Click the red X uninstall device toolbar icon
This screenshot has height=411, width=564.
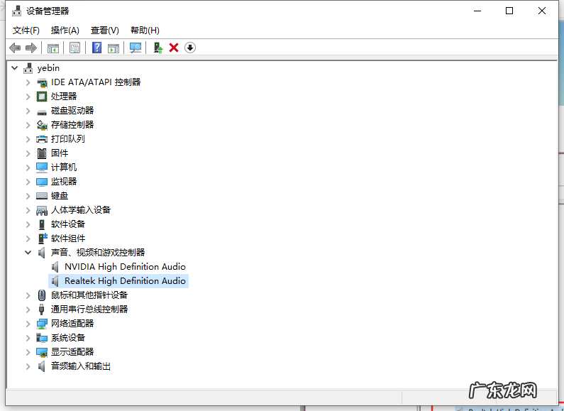174,48
